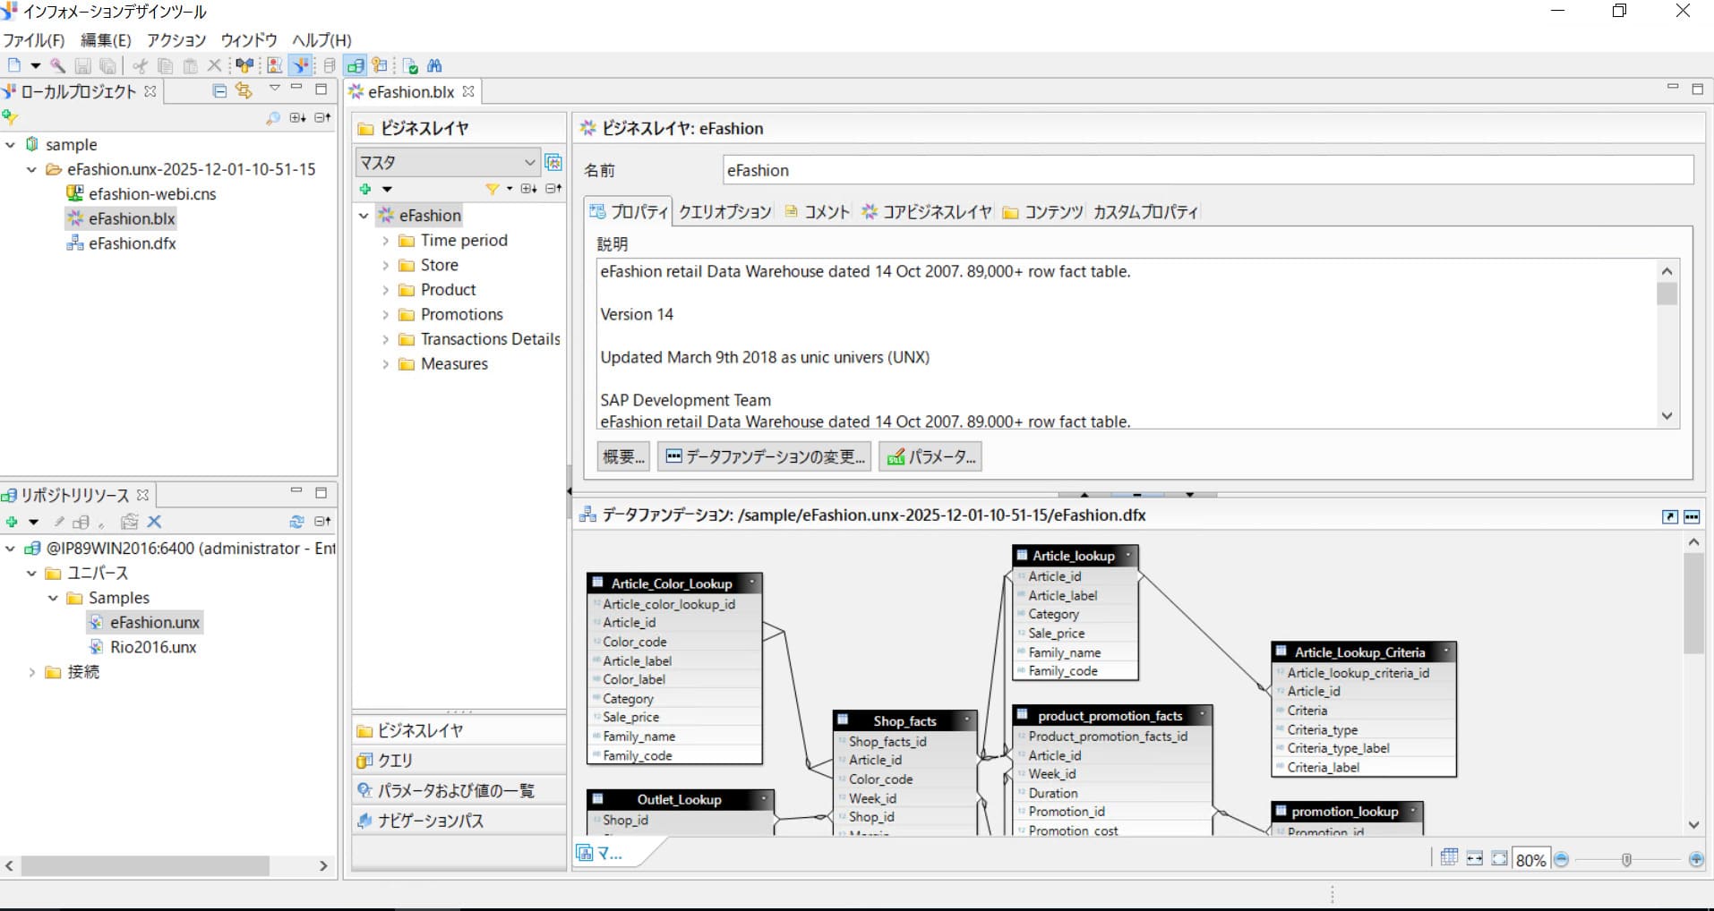
Task: Click the パラメータ button
Action: tap(930, 456)
